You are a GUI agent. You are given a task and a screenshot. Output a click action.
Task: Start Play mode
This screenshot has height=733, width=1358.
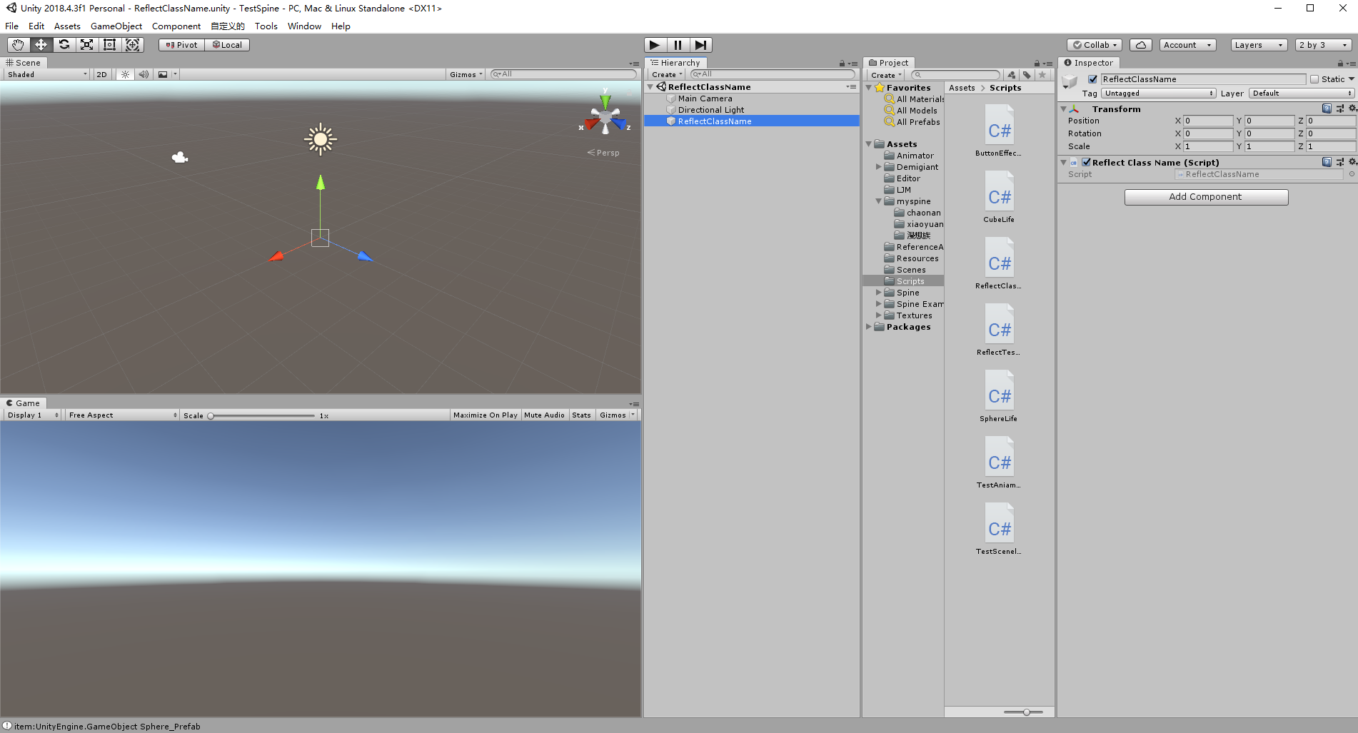[655, 45]
